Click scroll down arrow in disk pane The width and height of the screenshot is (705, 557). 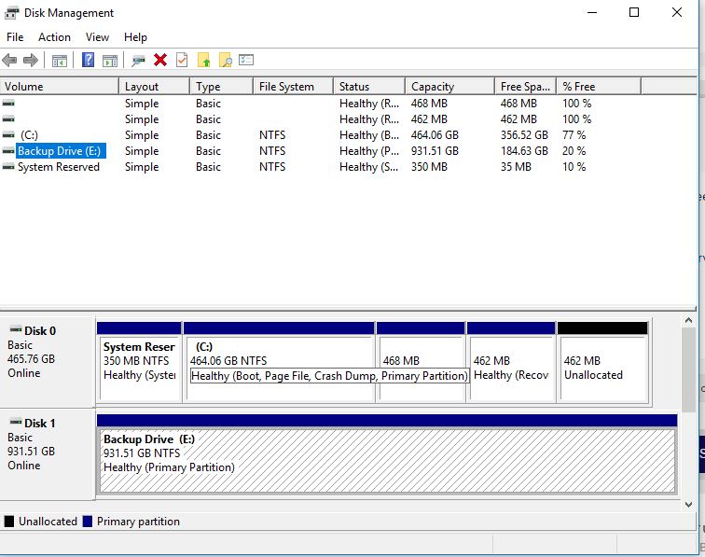(688, 505)
